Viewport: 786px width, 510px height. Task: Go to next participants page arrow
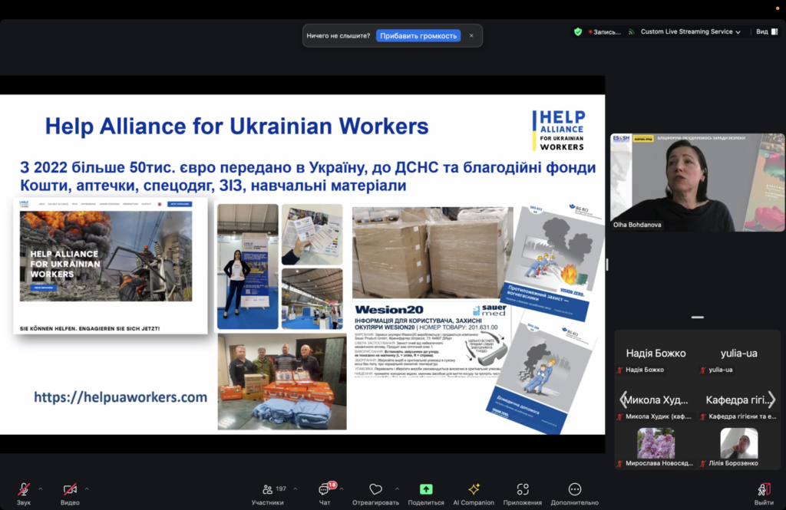coord(771,400)
